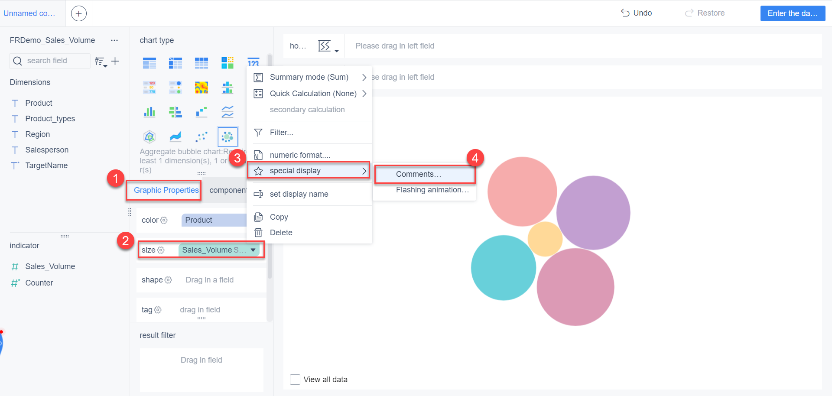Tick the View all data checkbox
Screen dimensions: 832x396
coord(295,380)
